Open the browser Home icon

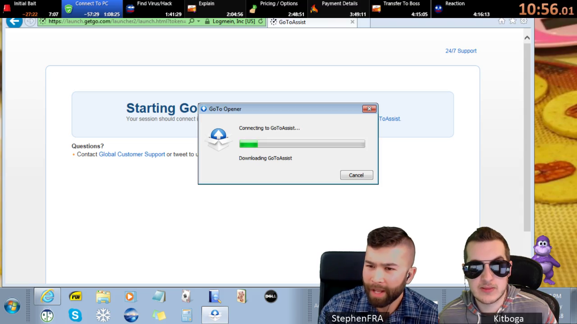(502, 21)
